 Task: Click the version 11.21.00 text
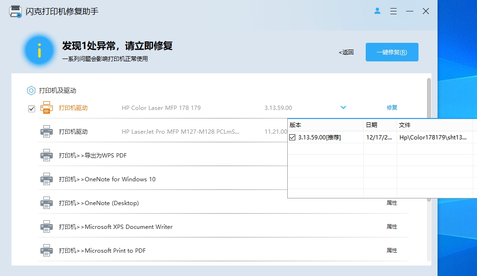[276, 131]
